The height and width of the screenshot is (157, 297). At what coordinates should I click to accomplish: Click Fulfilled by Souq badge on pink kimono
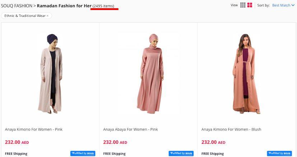[x=83, y=153]
